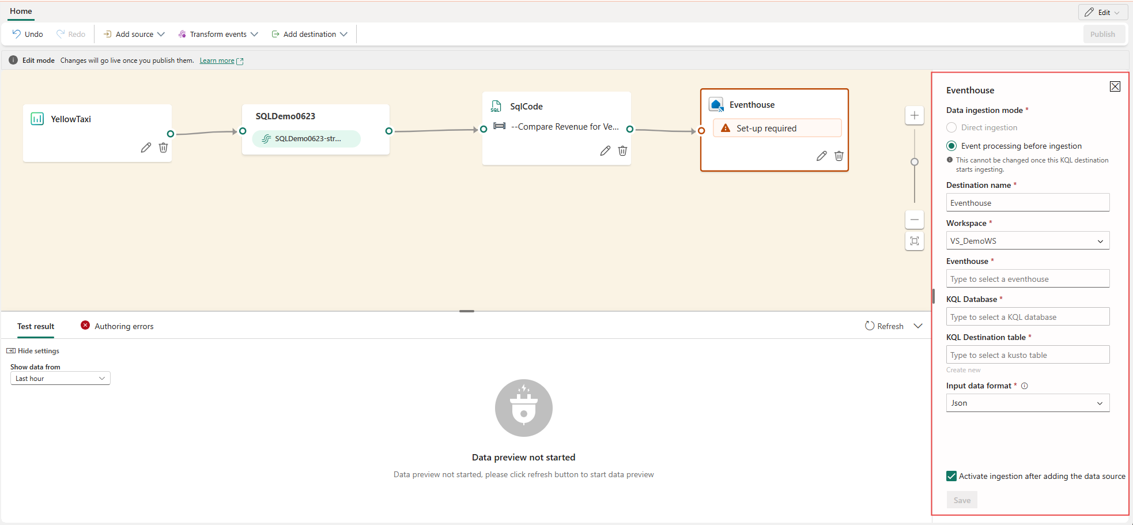This screenshot has height=525, width=1133.
Task: Click the Undo button
Action: coord(28,34)
